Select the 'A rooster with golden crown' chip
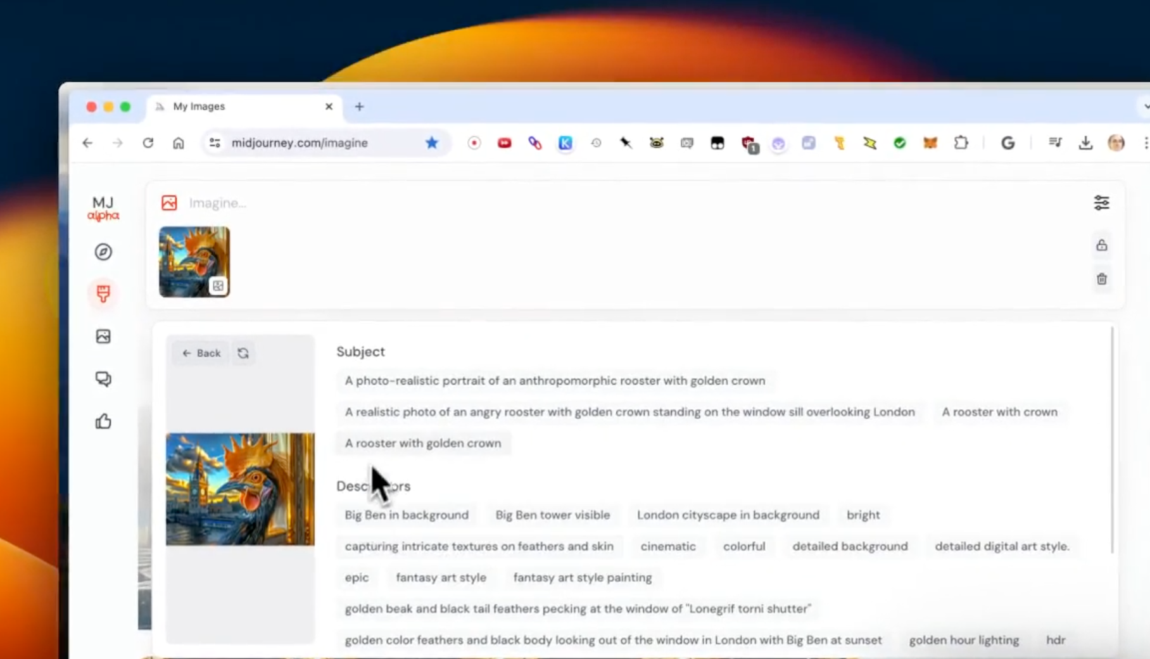1150x659 pixels. coord(423,443)
